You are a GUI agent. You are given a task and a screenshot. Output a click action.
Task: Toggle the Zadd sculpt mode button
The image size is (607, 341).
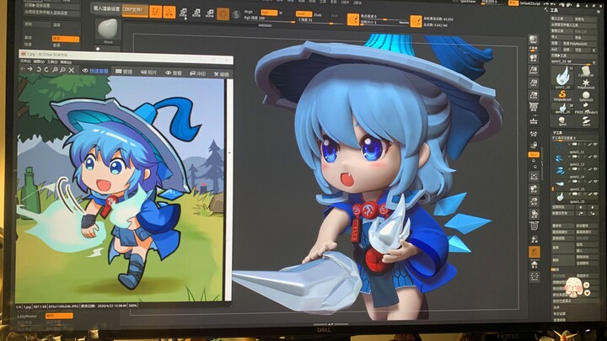click(303, 14)
